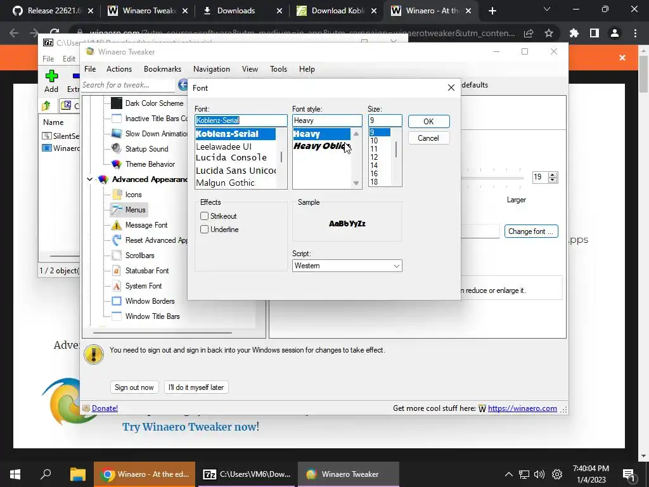The height and width of the screenshot is (487, 649).
Task: Open the Actions menu
Action: click(x=119, y=69)
